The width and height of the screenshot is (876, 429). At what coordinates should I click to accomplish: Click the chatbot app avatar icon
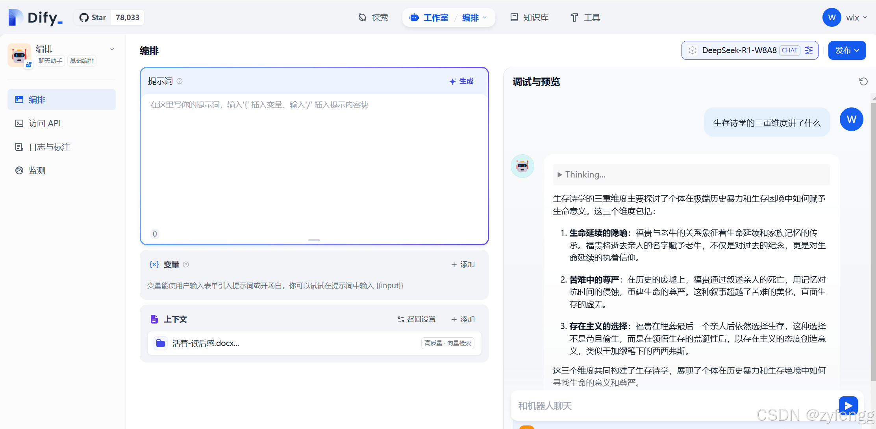click(19, 55)
